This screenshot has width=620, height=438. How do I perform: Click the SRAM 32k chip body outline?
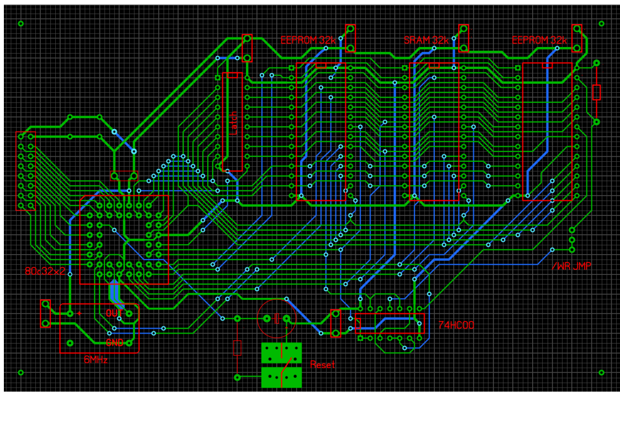pos(434,131)
